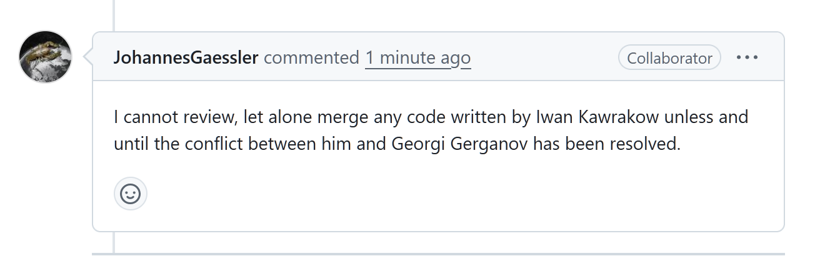The width and height of the screenshot is (815, 261).
Task: Click JohannesGaessler's profile avatar
Action: pos(45,57)
